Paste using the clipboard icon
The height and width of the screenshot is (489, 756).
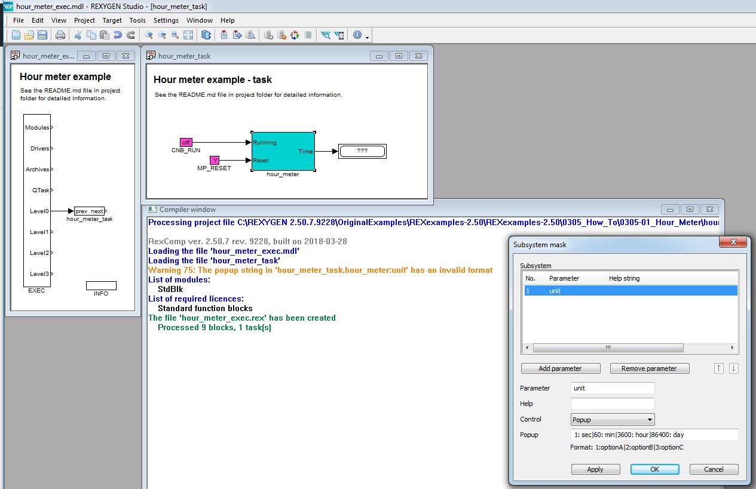pyautogui.click(x=104, y=35)
